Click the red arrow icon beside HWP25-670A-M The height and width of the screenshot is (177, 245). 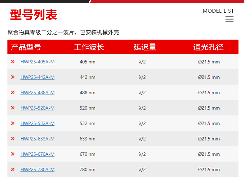click(13, 154)
